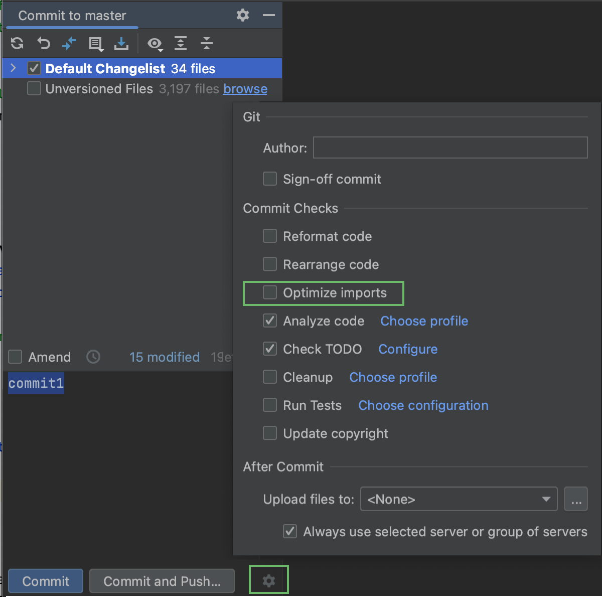
Task: Disable the Analyze code check
Action: coord(269,321)
